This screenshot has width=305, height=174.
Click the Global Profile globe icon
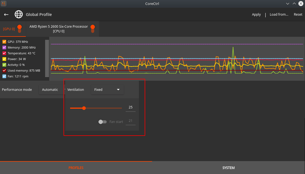[19, 15]
